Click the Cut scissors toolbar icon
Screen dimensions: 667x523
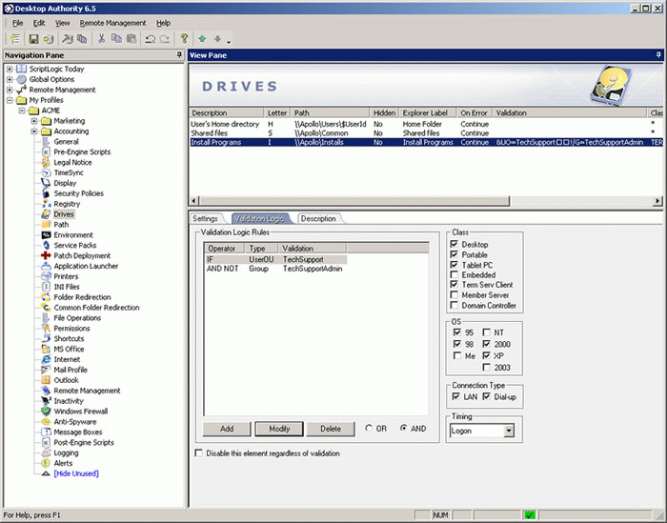pos(101,39)
